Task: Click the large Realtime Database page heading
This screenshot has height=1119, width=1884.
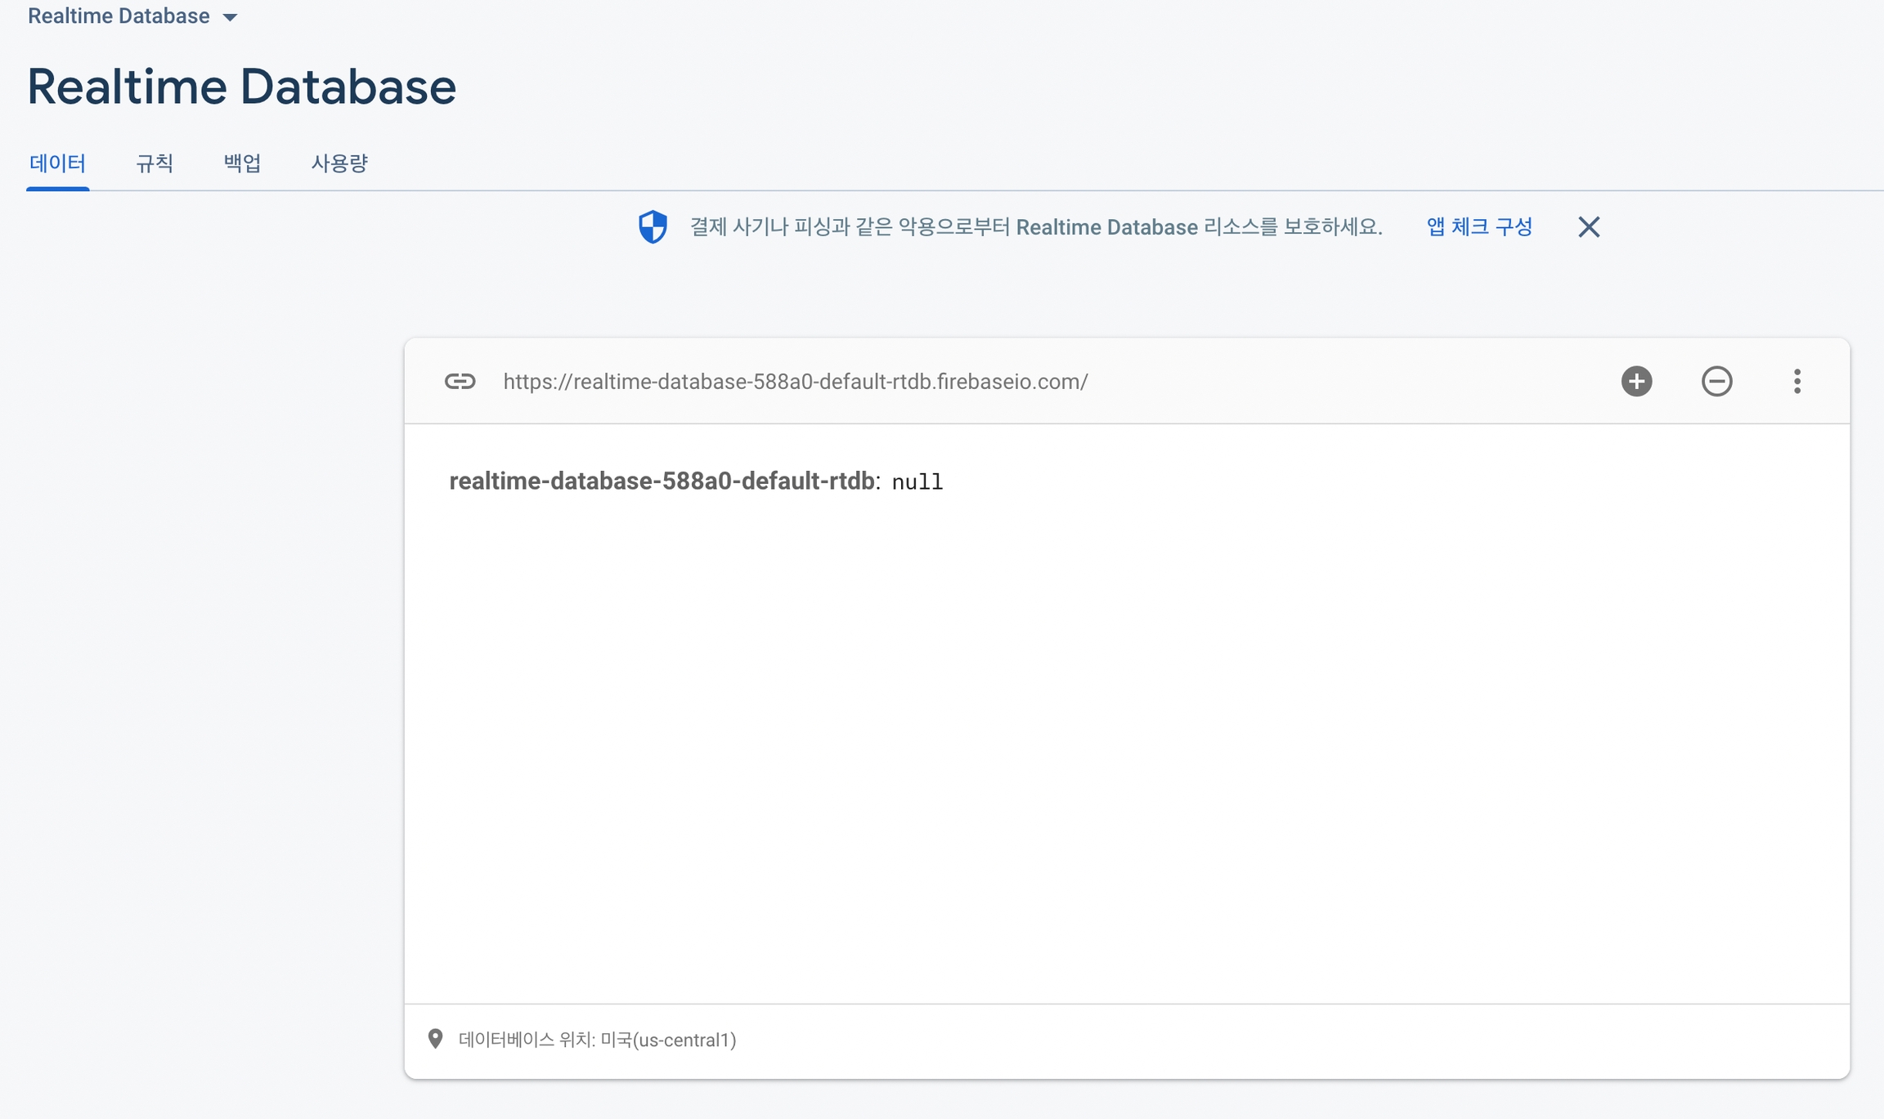Action: pos(241,87)
